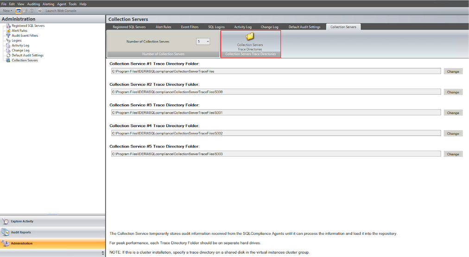The image size is (469, 257).
Task: Open the Audit Reports navigation pane
Action: coord(53,232)
